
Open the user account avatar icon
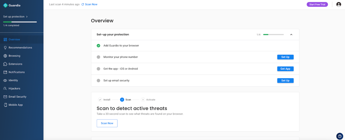(x=339, y=4)
